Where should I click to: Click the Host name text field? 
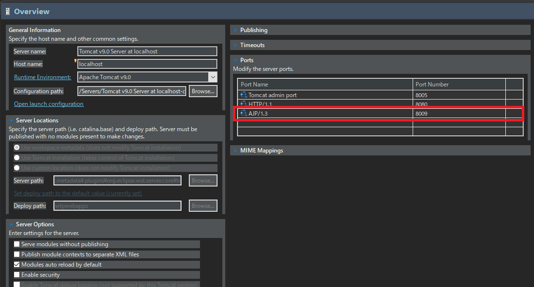point(147,64)
